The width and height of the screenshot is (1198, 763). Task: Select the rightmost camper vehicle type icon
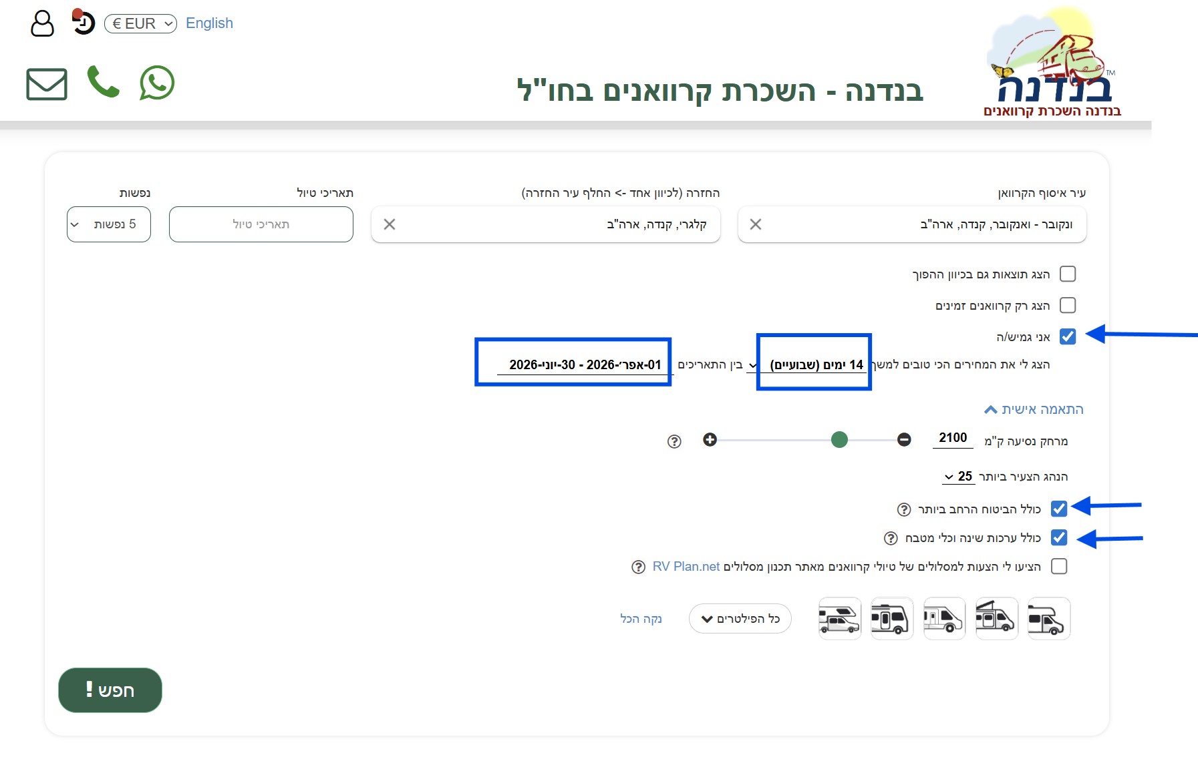1048,619
